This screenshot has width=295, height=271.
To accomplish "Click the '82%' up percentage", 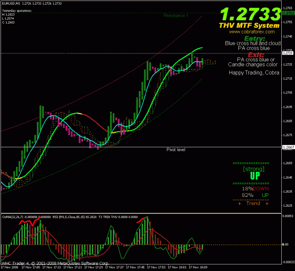I will point(248,195).
